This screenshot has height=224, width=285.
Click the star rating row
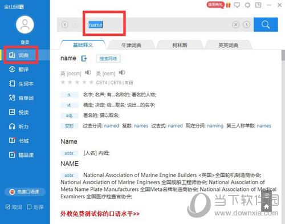tap(77, 82)
